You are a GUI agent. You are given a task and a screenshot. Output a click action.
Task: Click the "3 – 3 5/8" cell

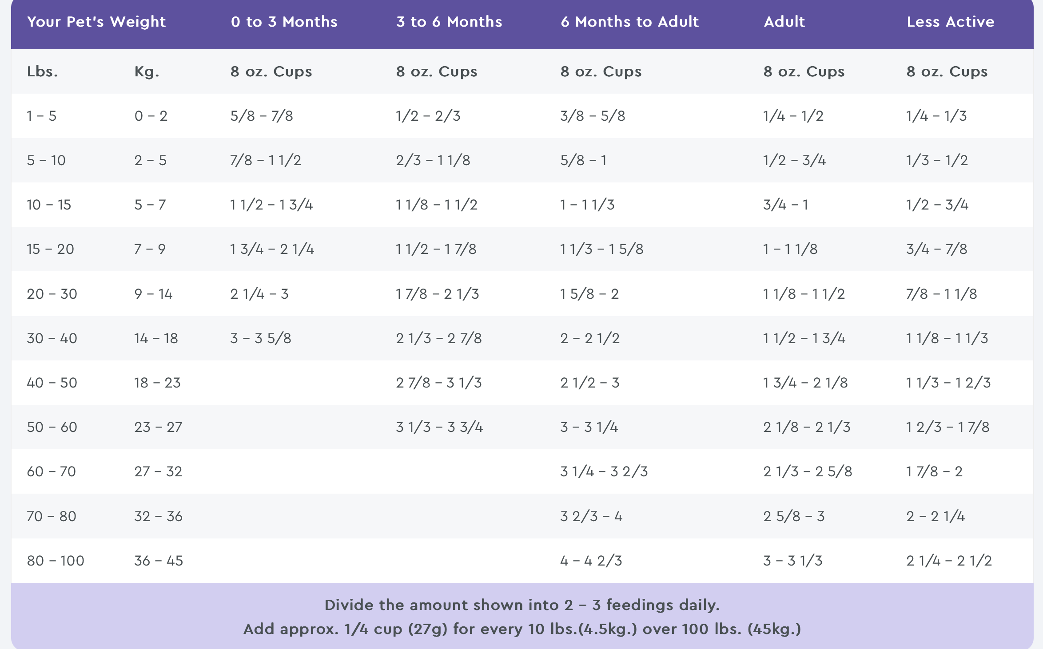click(x=261, y=338)
